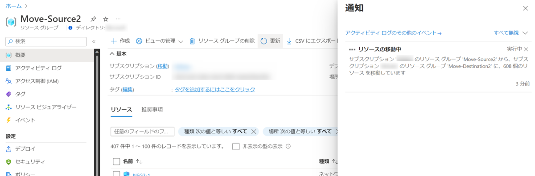The width and height of the screenshot is (535, 176).
Task: Sort by 名前 column arrows
Action: [140, 161]
